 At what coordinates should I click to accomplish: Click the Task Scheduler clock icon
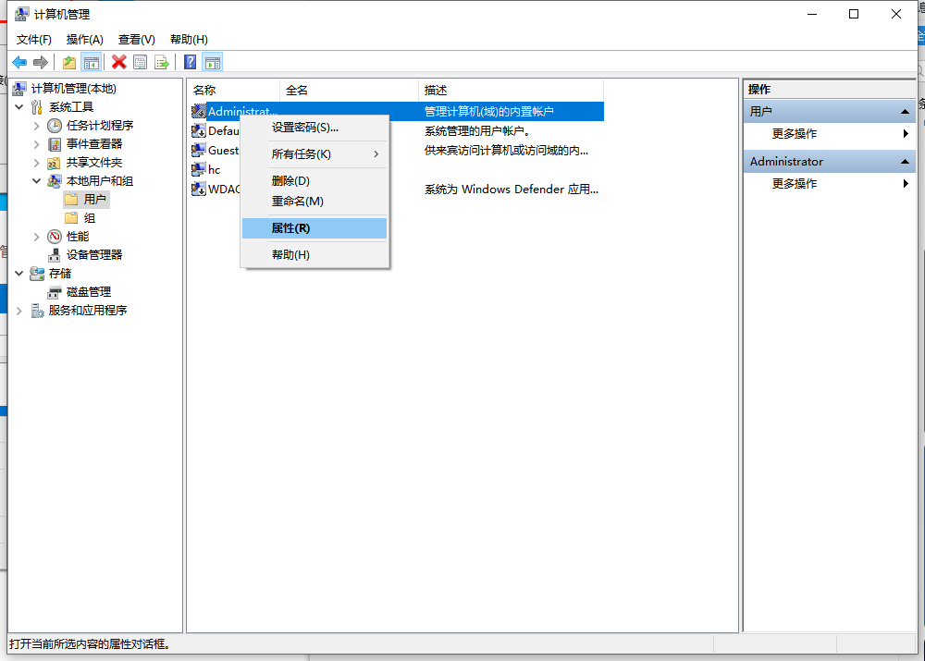tap(55, 126)
